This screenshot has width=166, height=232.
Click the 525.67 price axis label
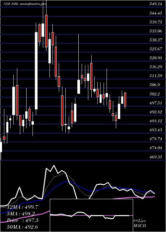point(156,49)
